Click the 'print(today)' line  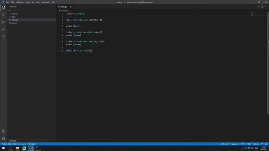click(74, 35)
